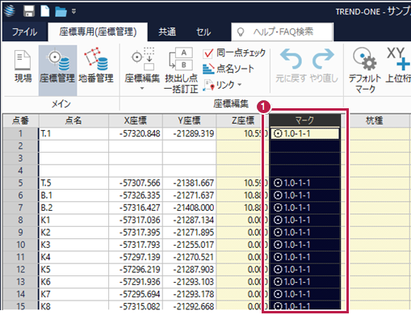Viewport: 411px width, 315px height.
Task: Open the リンク dropdown menu
Action: point(222,85)
